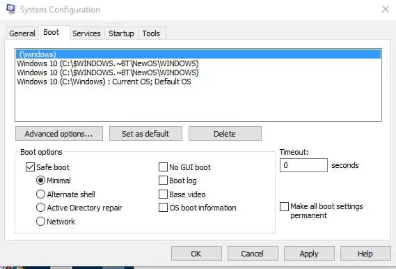Open the Tools tab
The height and width of the screenshot is (269, 396).
[151, 33]
